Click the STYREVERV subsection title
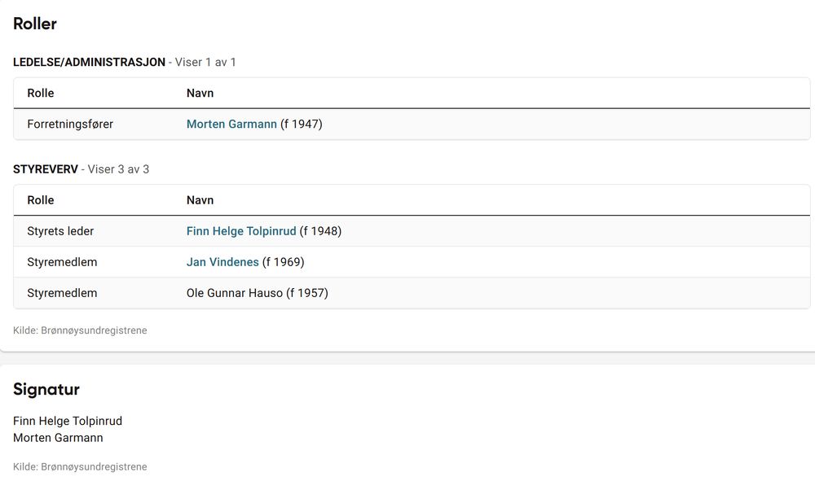 46,169
